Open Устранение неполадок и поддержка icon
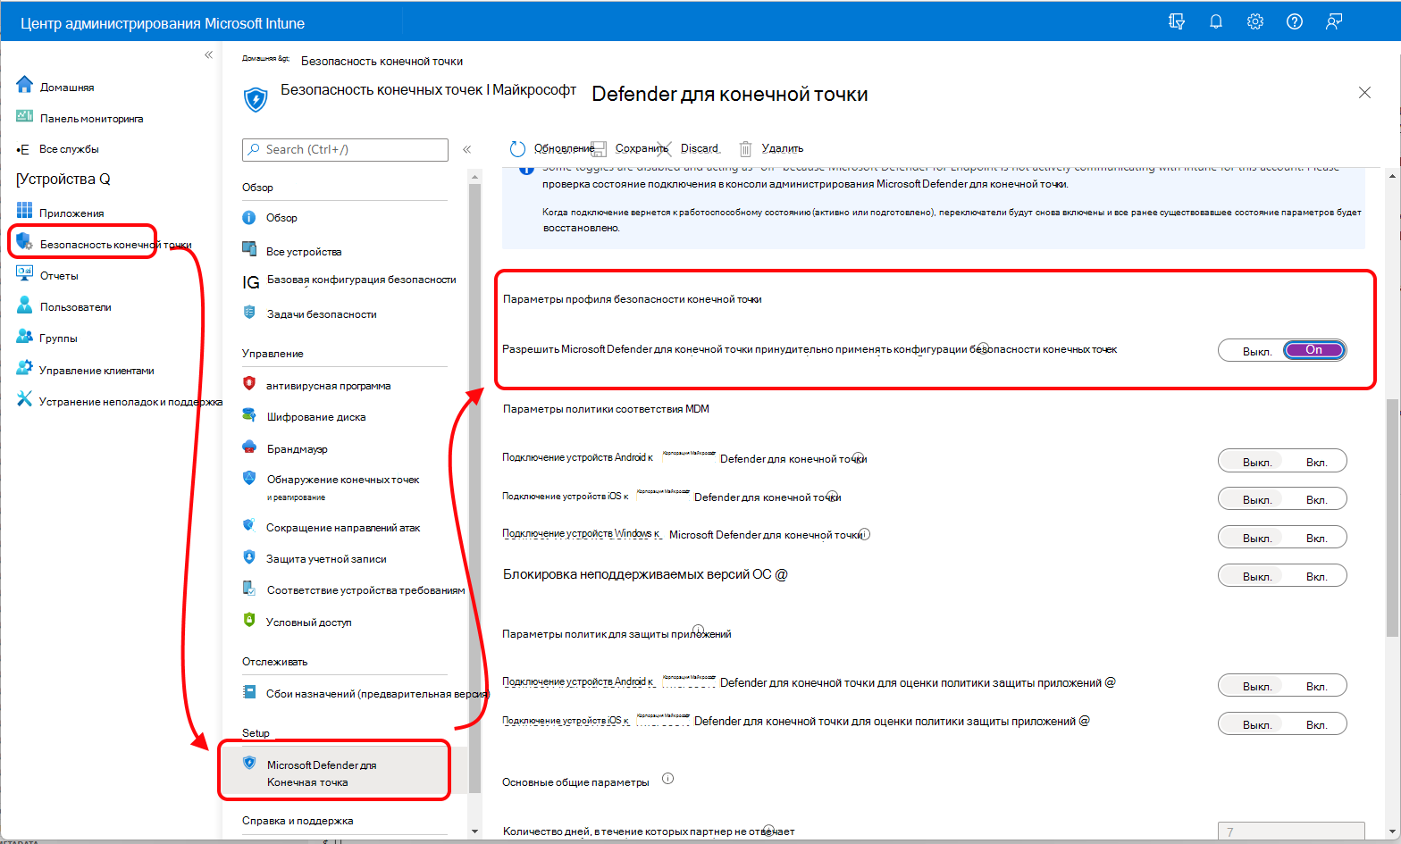This screenshot has width=1401, height=844. point(24,399)
